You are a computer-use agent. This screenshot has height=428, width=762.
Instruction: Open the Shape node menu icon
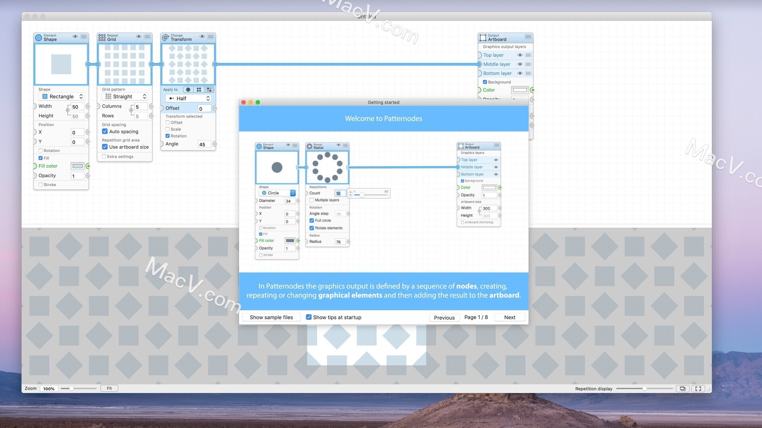[84, 36]
